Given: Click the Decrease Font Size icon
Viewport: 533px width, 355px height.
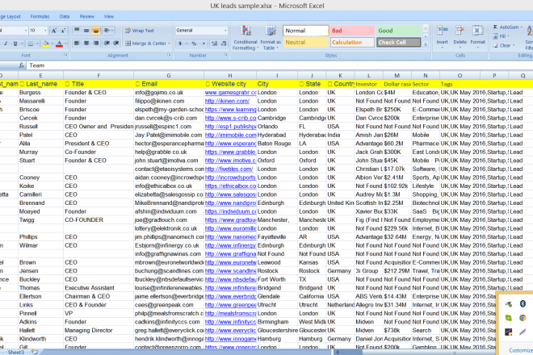Looking at the screenshot, I should coord(63,31).
